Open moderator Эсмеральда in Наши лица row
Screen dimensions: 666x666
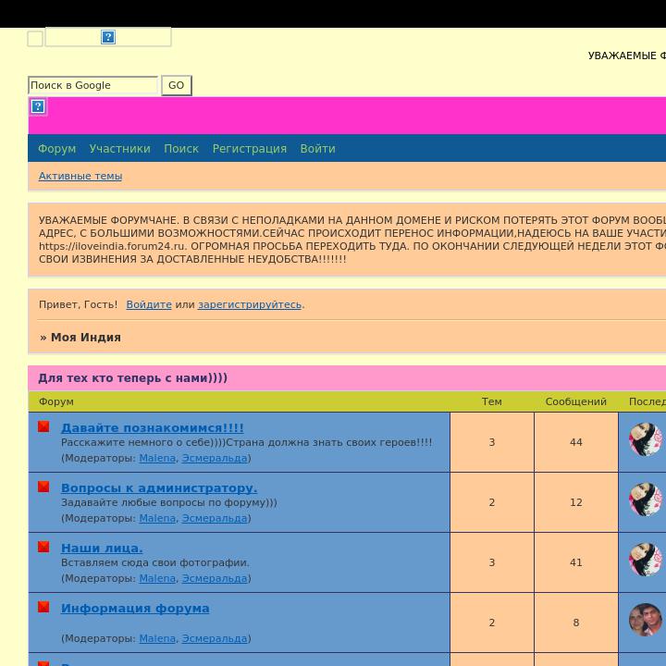click(215, 578)
